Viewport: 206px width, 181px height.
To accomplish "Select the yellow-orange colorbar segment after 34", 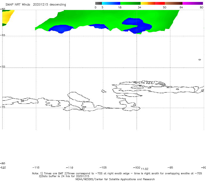I will [148, 3].
